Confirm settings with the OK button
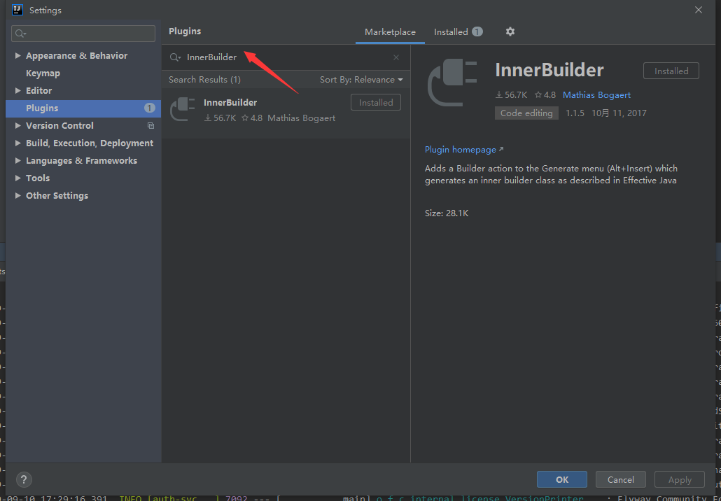The image size is (721, 501). 562,479
